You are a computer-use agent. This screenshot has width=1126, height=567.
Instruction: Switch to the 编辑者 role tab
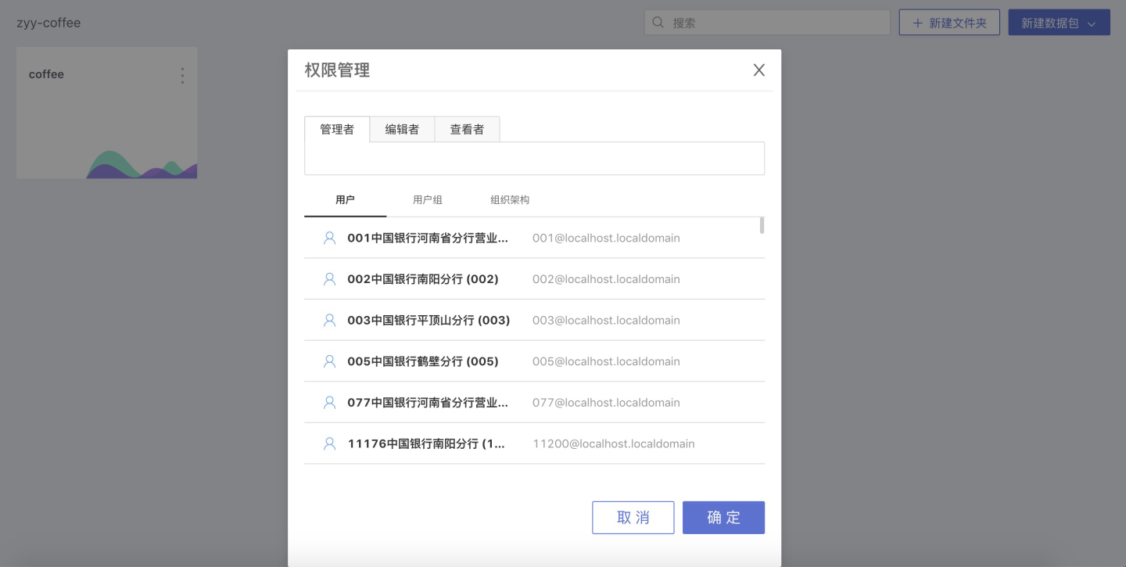click(x=402, y=130)
